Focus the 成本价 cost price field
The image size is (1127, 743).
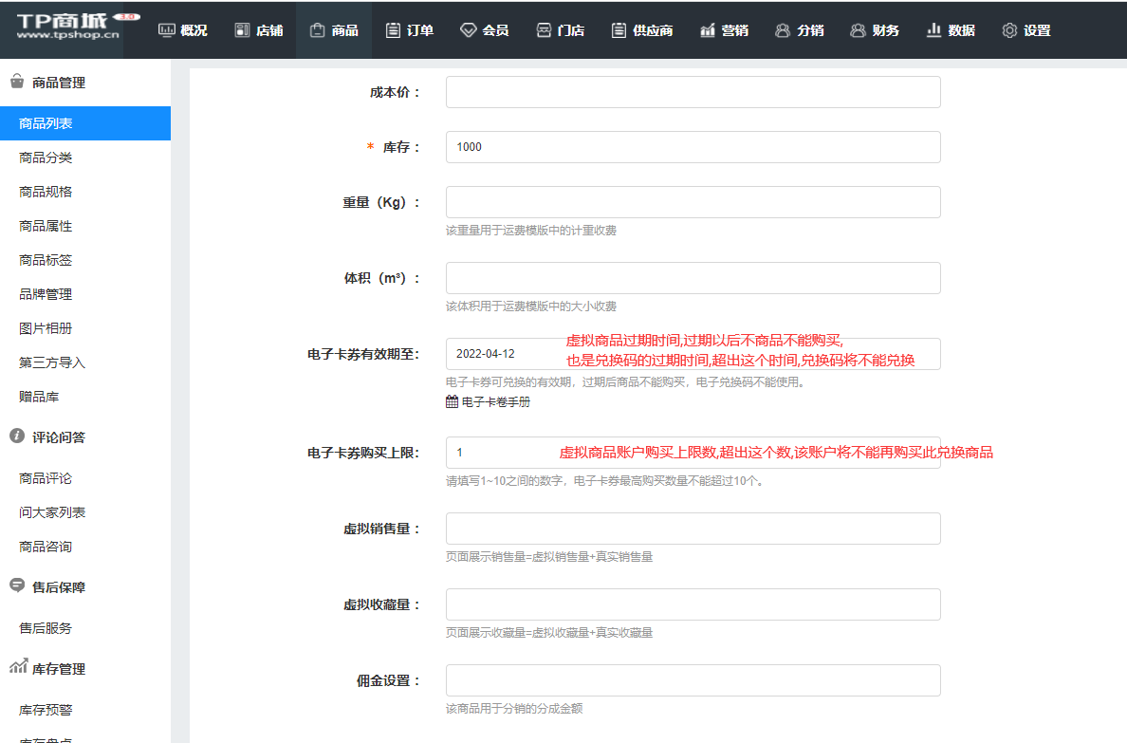coord(693,92)
